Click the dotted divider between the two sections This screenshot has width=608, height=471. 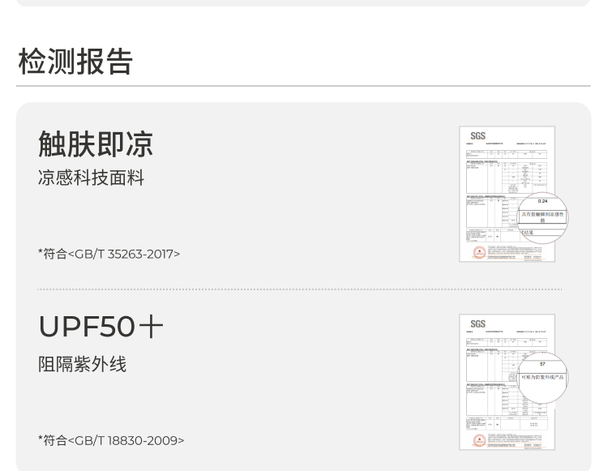coord(299,289)
